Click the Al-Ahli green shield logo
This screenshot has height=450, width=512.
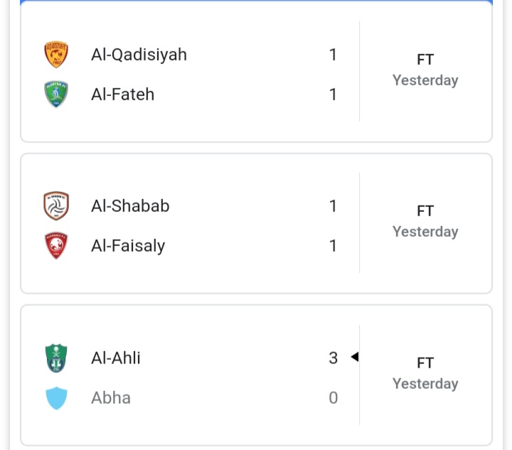click(56, 358)
